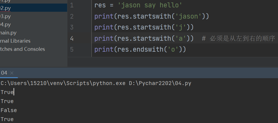Click the False output line in console
The height and width of the screenshot is (123, 278).
(9, 110)
